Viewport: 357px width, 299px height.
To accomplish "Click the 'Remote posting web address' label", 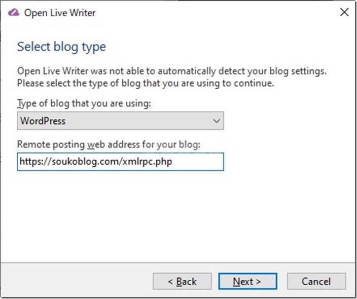I will (x=109, y=144).
